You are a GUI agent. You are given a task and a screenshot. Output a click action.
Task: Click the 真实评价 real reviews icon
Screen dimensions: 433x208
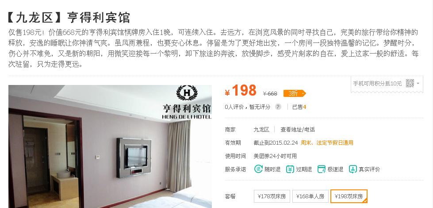pyautogui.click(x=353, y=169)
